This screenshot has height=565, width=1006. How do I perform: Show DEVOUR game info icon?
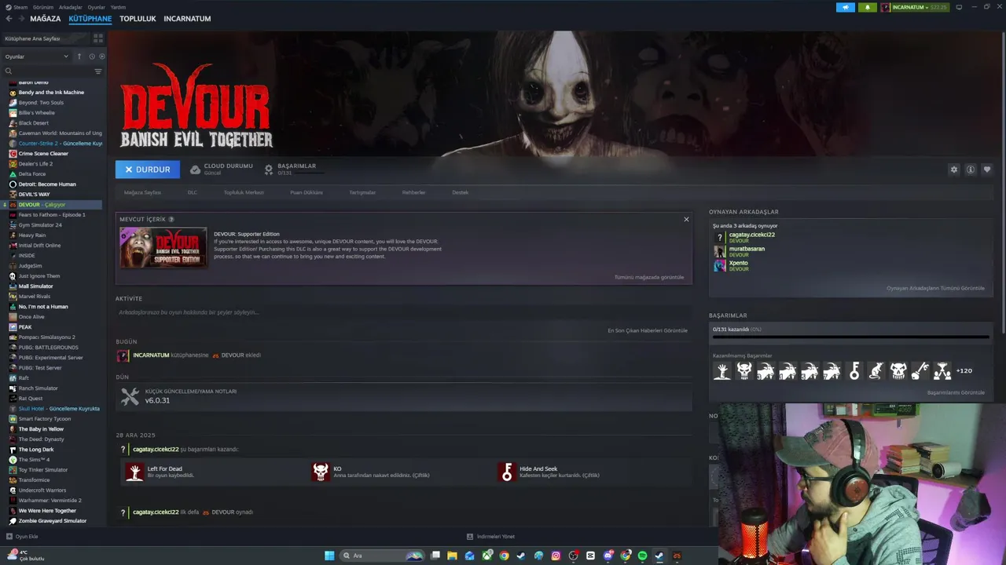coord(971,169)
